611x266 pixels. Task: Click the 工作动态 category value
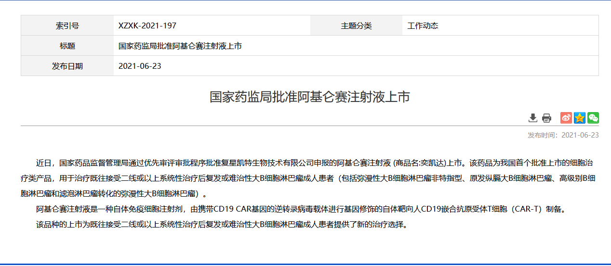pos(423,26)
